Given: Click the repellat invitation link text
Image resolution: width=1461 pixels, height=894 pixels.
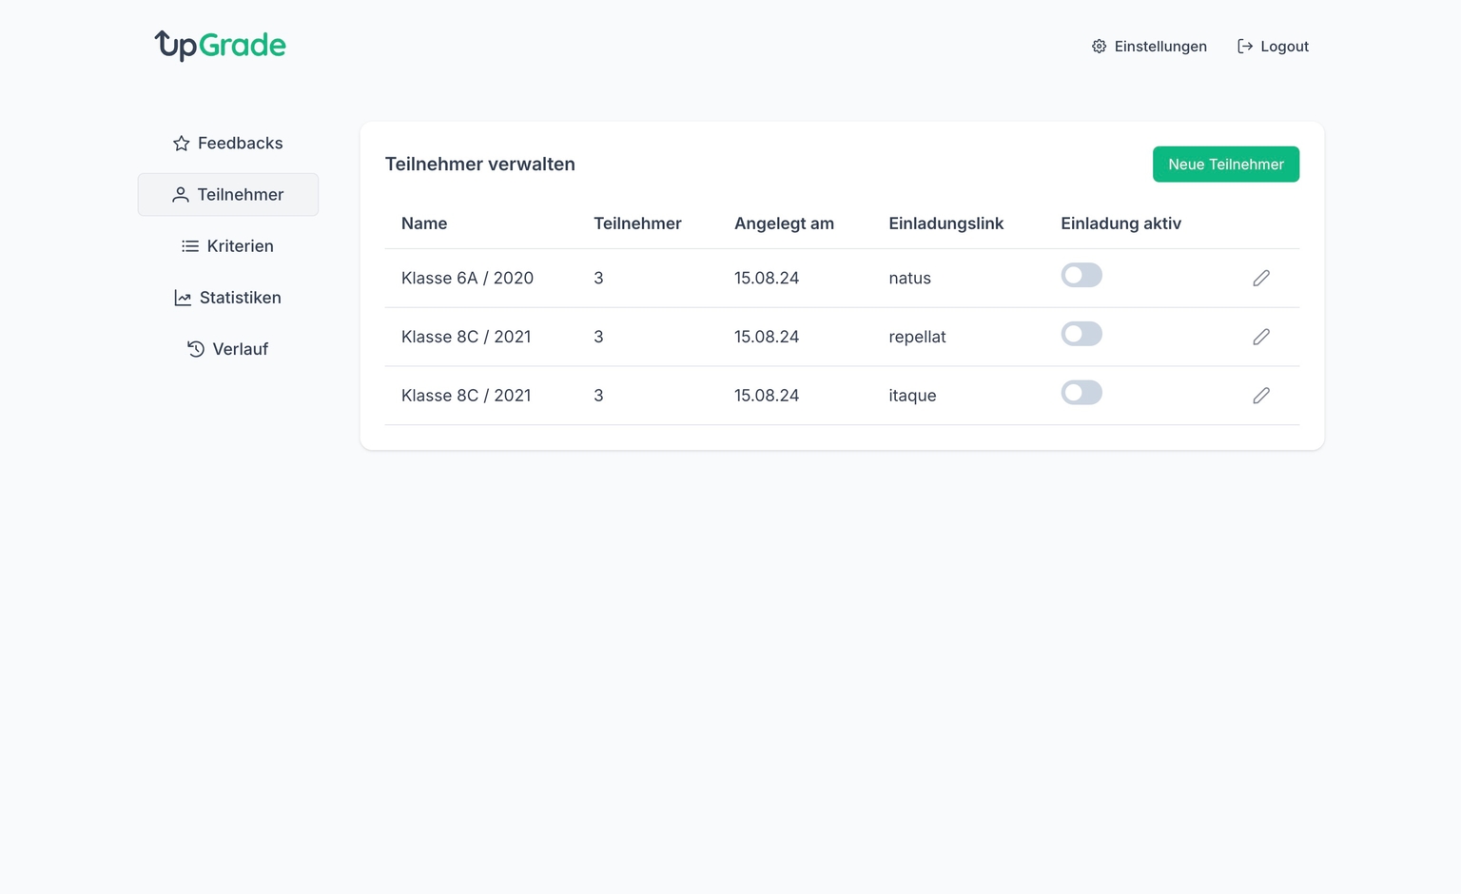Looking at the screenshot, I should point(917,337).
